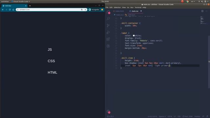The height and width of the screenshot is (118, 210).
Task: Click the browser Home icon
Action: point(13,10)
